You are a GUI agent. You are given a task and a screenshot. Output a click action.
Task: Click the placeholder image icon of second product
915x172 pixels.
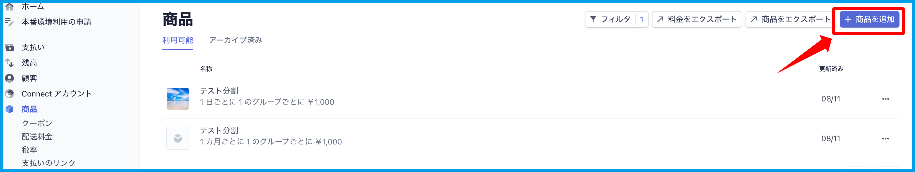tap(178, 138)
